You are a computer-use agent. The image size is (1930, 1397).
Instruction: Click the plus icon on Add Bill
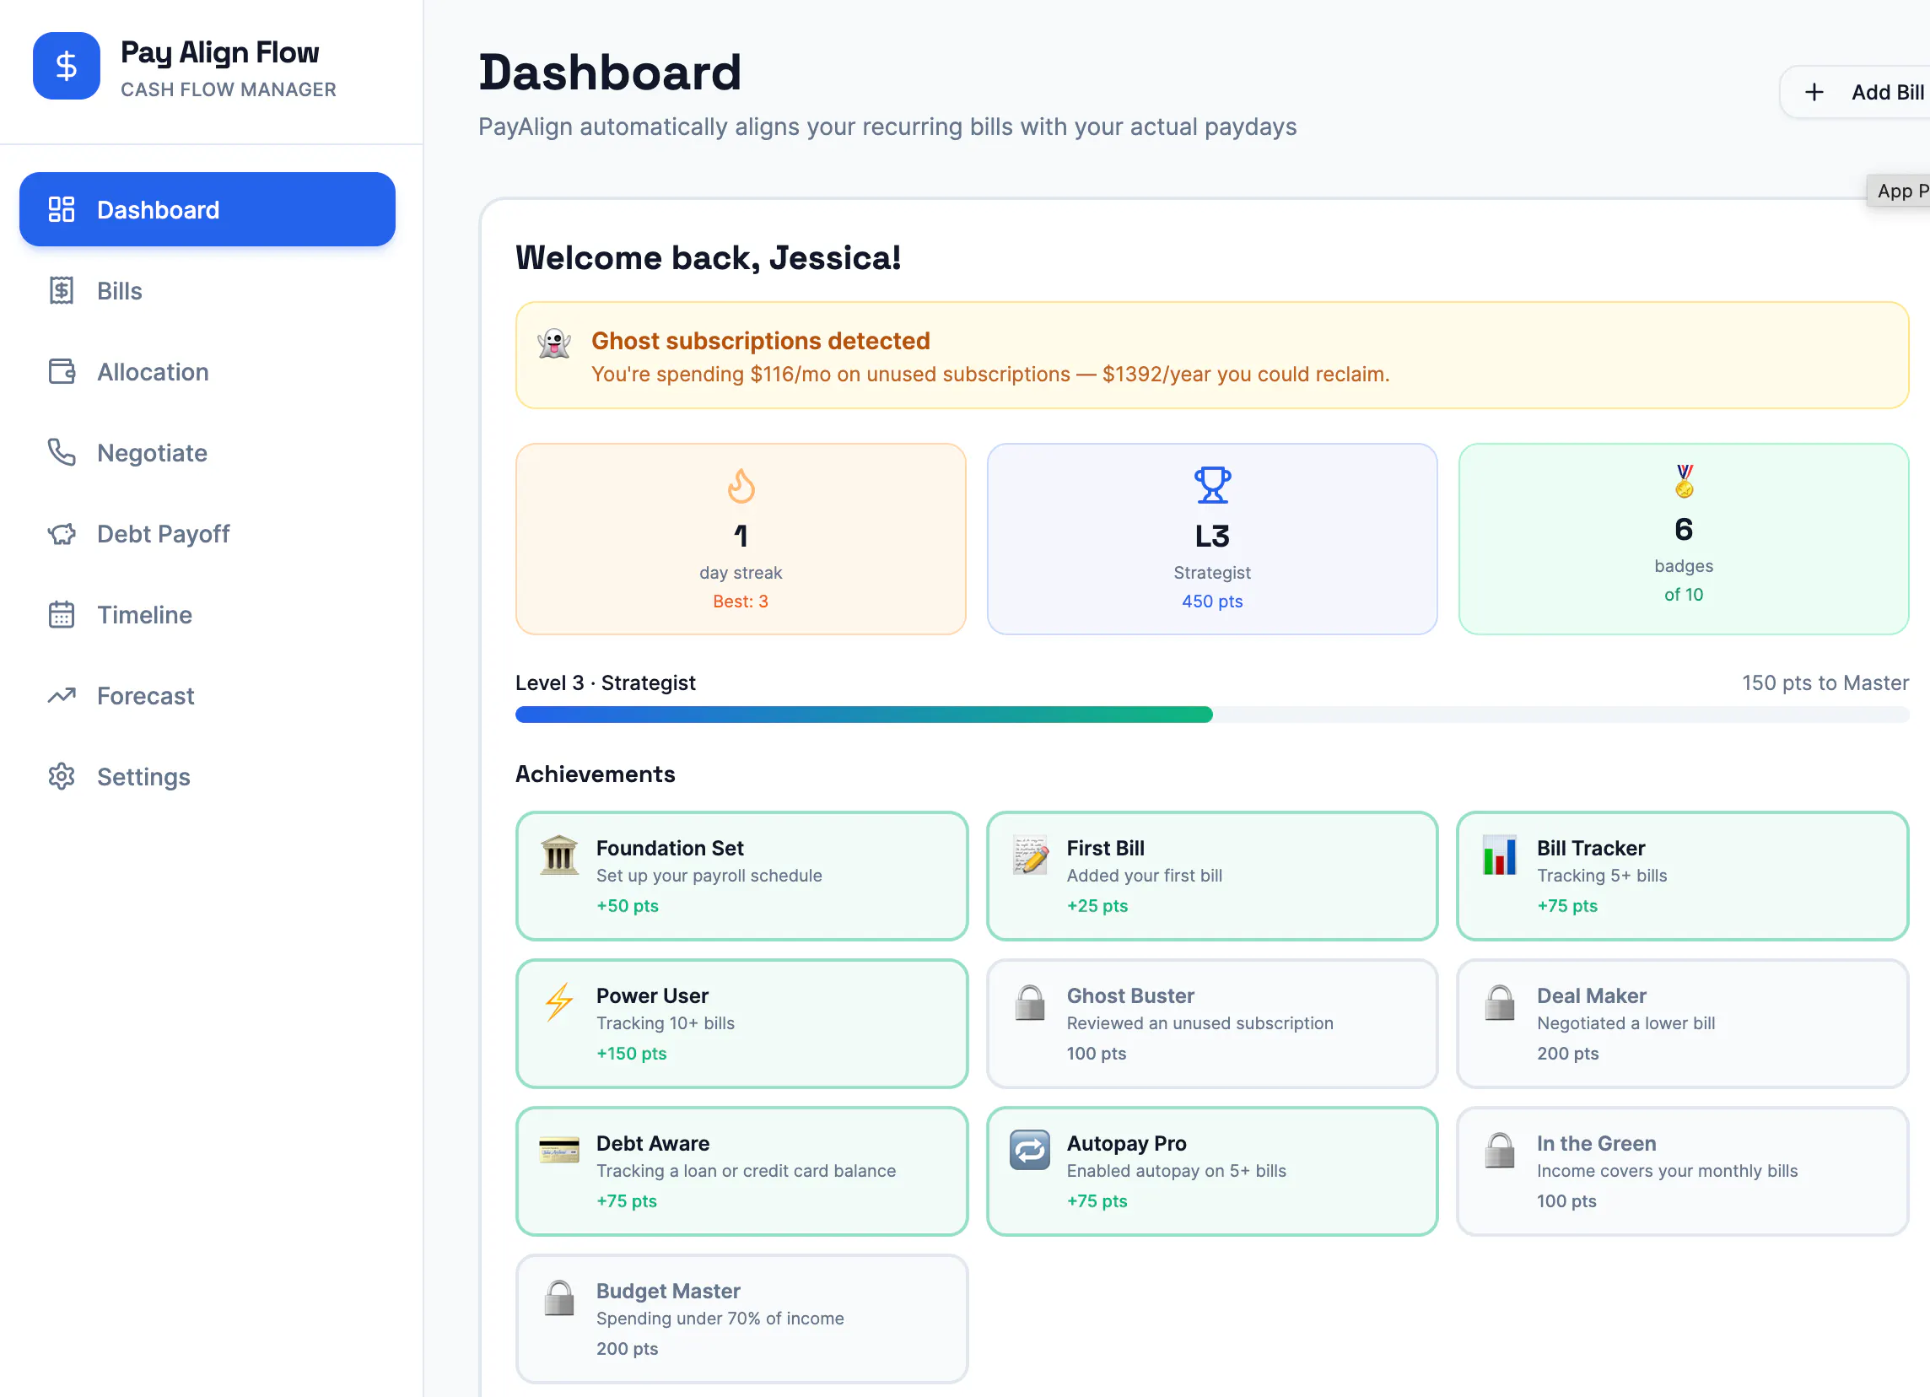(1814, 92)
